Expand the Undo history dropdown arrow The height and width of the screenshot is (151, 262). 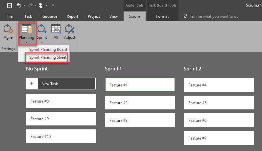coord(24,6)
